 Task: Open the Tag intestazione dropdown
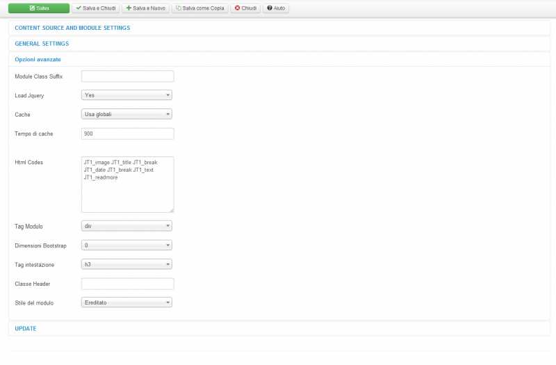[x=126, y=264]
